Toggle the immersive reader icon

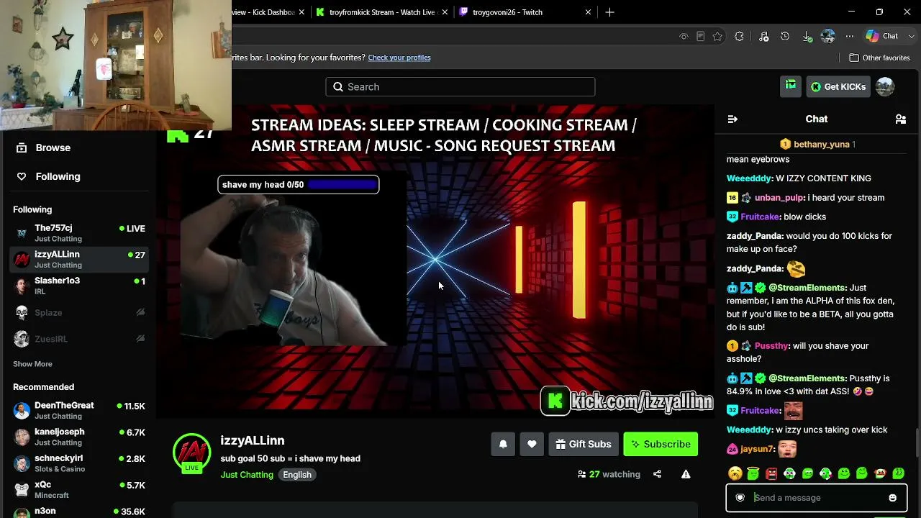(700, 36)
